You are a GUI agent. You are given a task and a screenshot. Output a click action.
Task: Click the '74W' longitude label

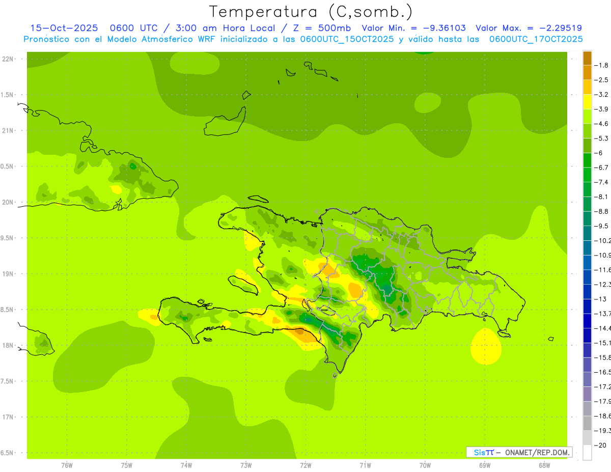(186, 465)
